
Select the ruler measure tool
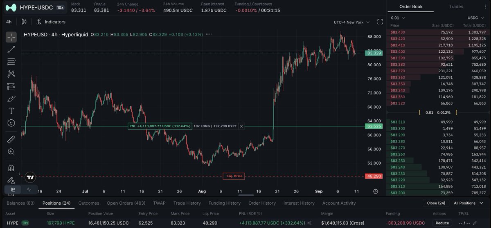pos(11,139)
